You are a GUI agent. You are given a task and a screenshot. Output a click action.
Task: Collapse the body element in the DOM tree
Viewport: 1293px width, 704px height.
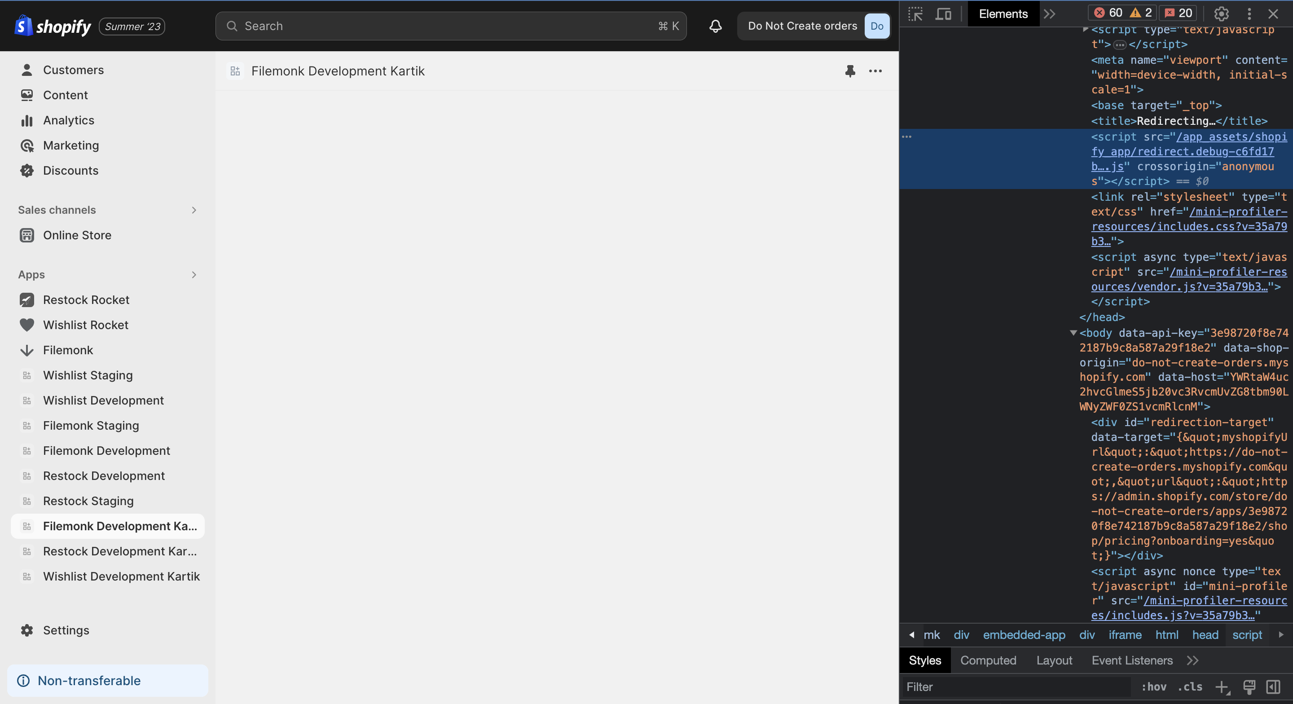[1073, 332]
